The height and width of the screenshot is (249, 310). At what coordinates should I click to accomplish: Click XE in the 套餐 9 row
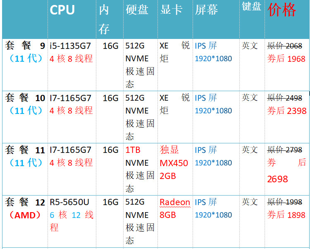(164, 46)
